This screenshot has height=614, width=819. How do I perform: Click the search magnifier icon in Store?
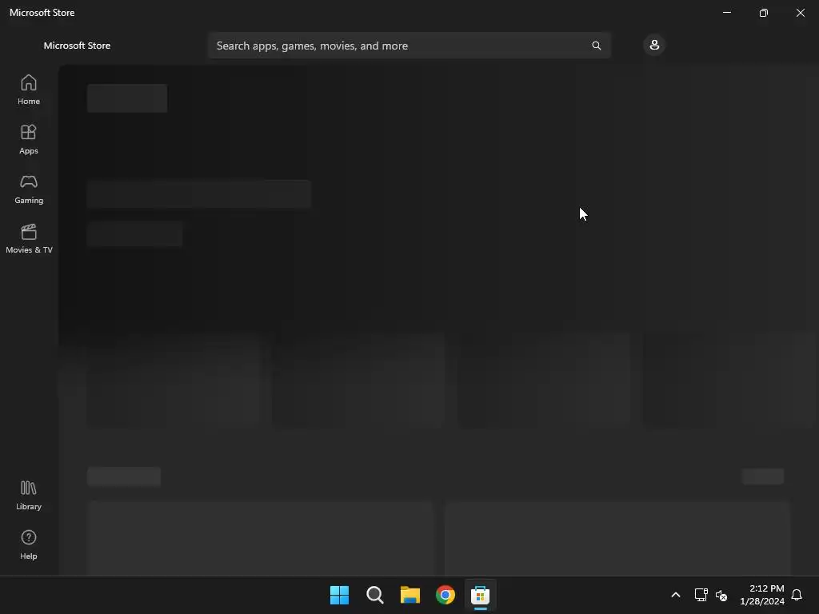(596, 46)
